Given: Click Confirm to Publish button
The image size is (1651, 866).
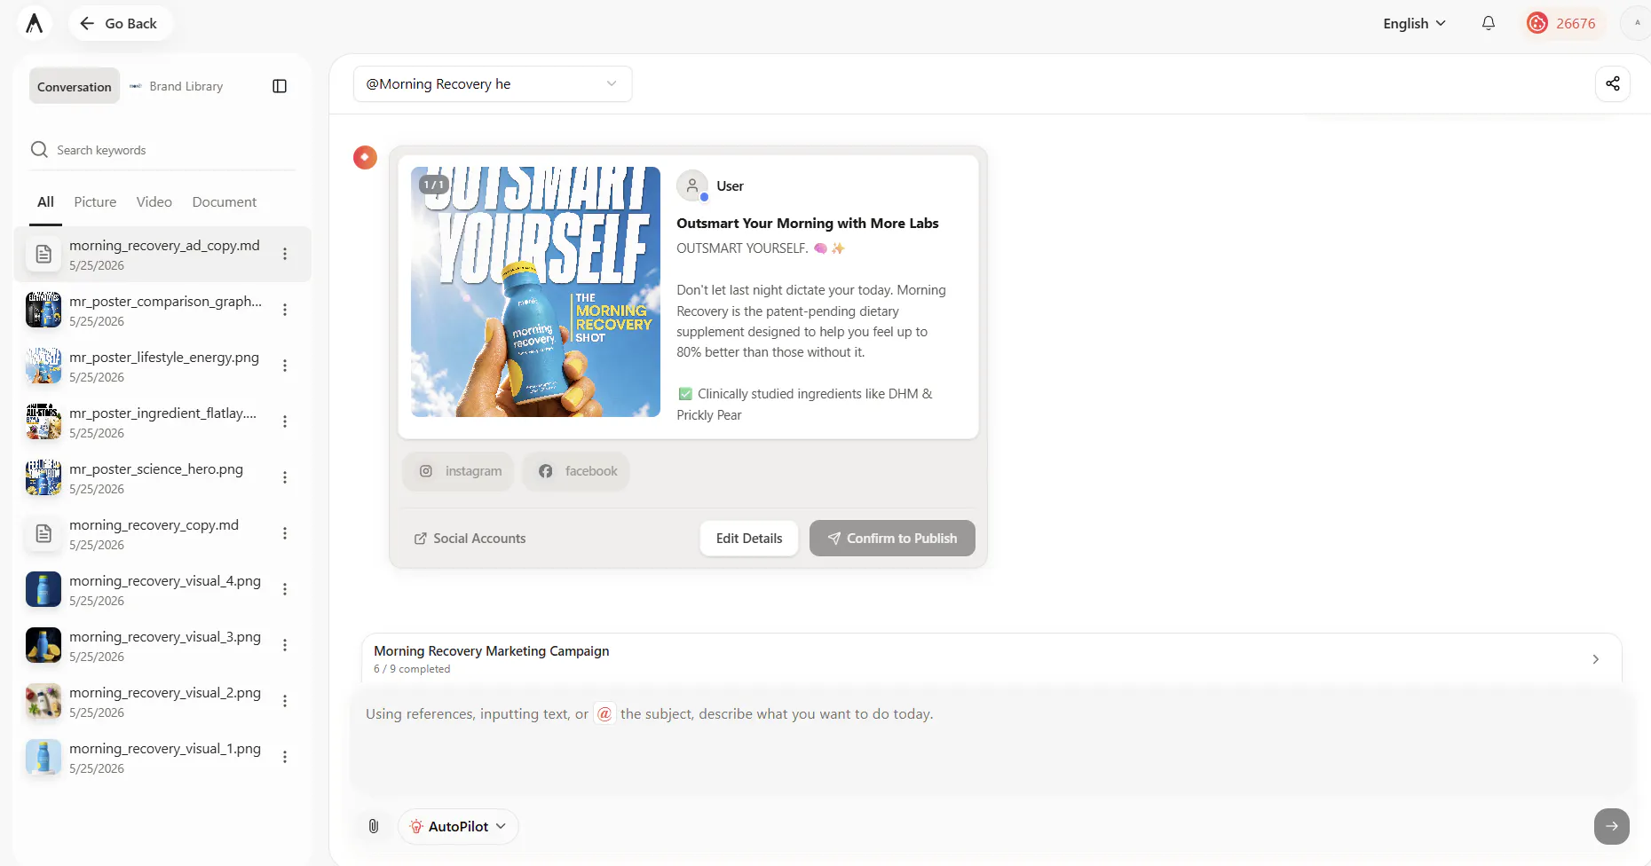Looking at the screenshot, I should [892, 539].
